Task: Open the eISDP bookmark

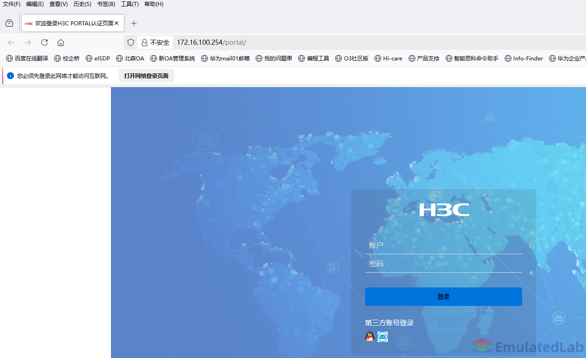Action: (98, 59)
